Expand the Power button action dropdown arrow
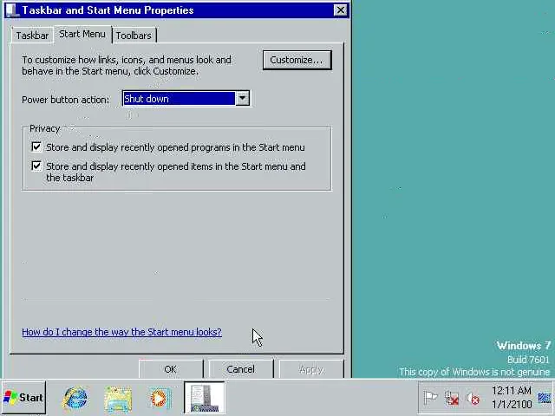The width and height of the screenshot is (555, 416). [243, 98]
